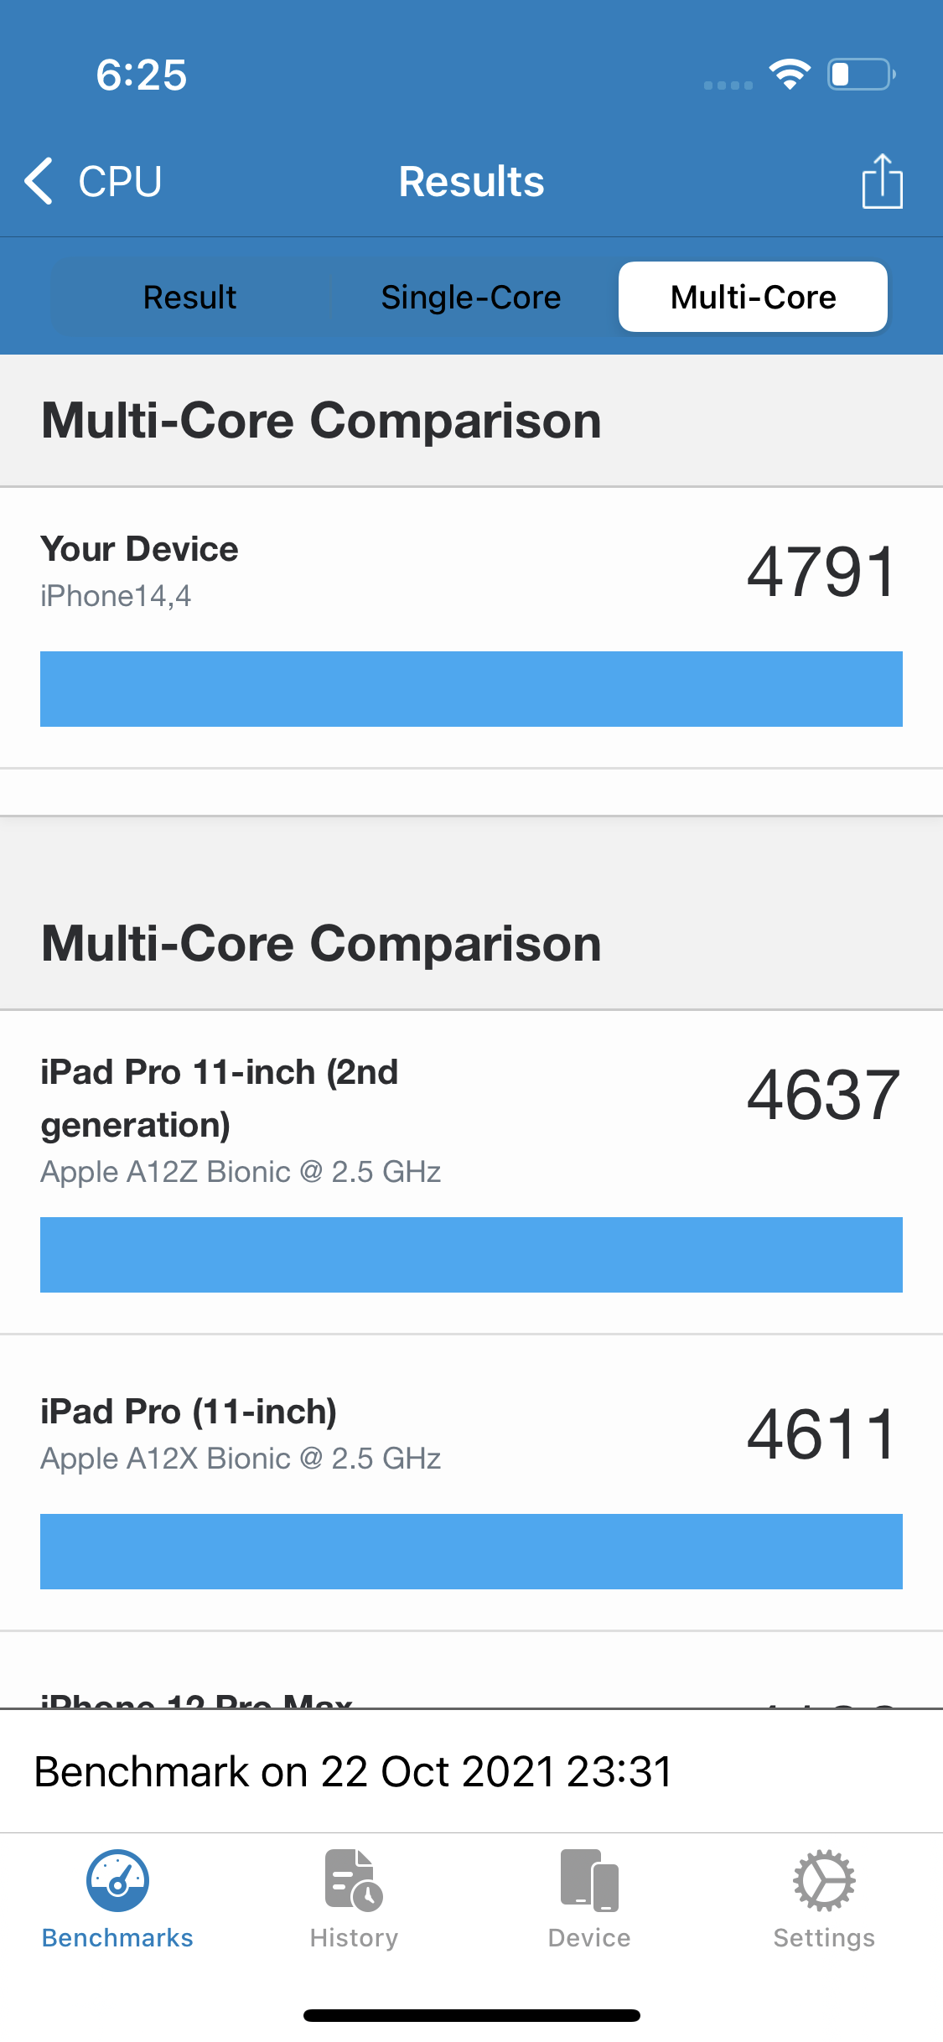Tap the Benchmark date line

353,1771
